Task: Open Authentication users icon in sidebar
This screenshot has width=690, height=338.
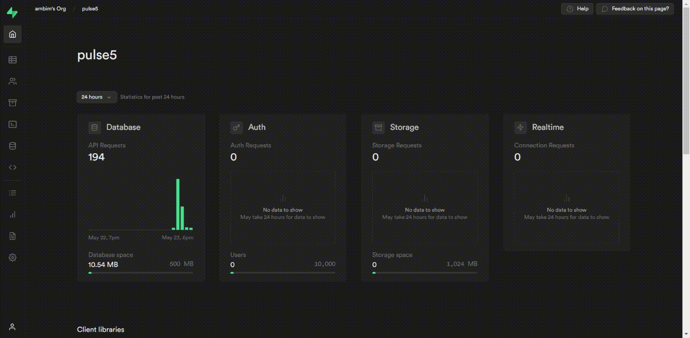Action: tap(13, 81)
